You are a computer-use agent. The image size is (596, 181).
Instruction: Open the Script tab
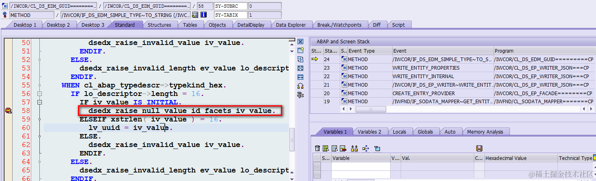398,25
